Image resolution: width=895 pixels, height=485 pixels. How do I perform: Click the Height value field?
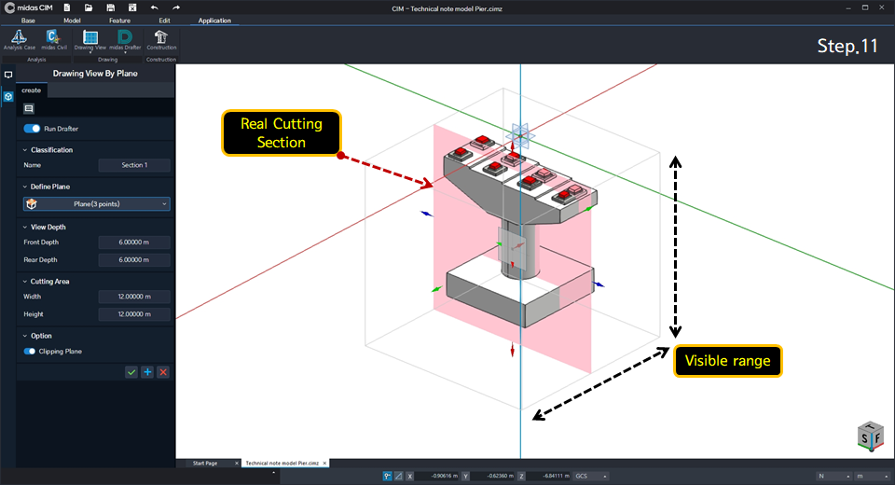tap(134, 314)
